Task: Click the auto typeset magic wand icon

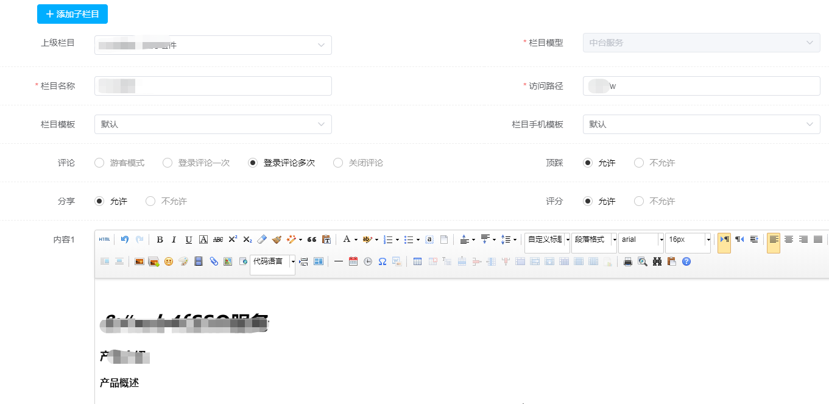Action: tap(291, 239)
